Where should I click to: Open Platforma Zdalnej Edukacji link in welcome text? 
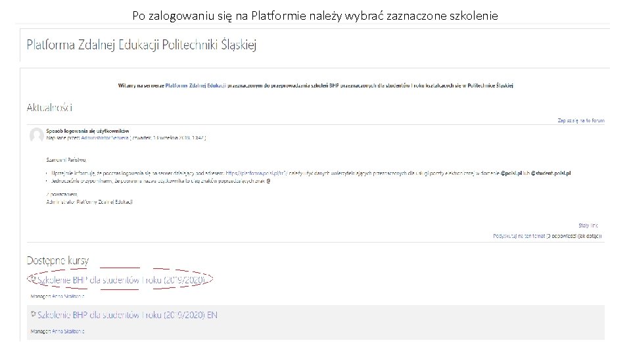[x=196, y=85]
